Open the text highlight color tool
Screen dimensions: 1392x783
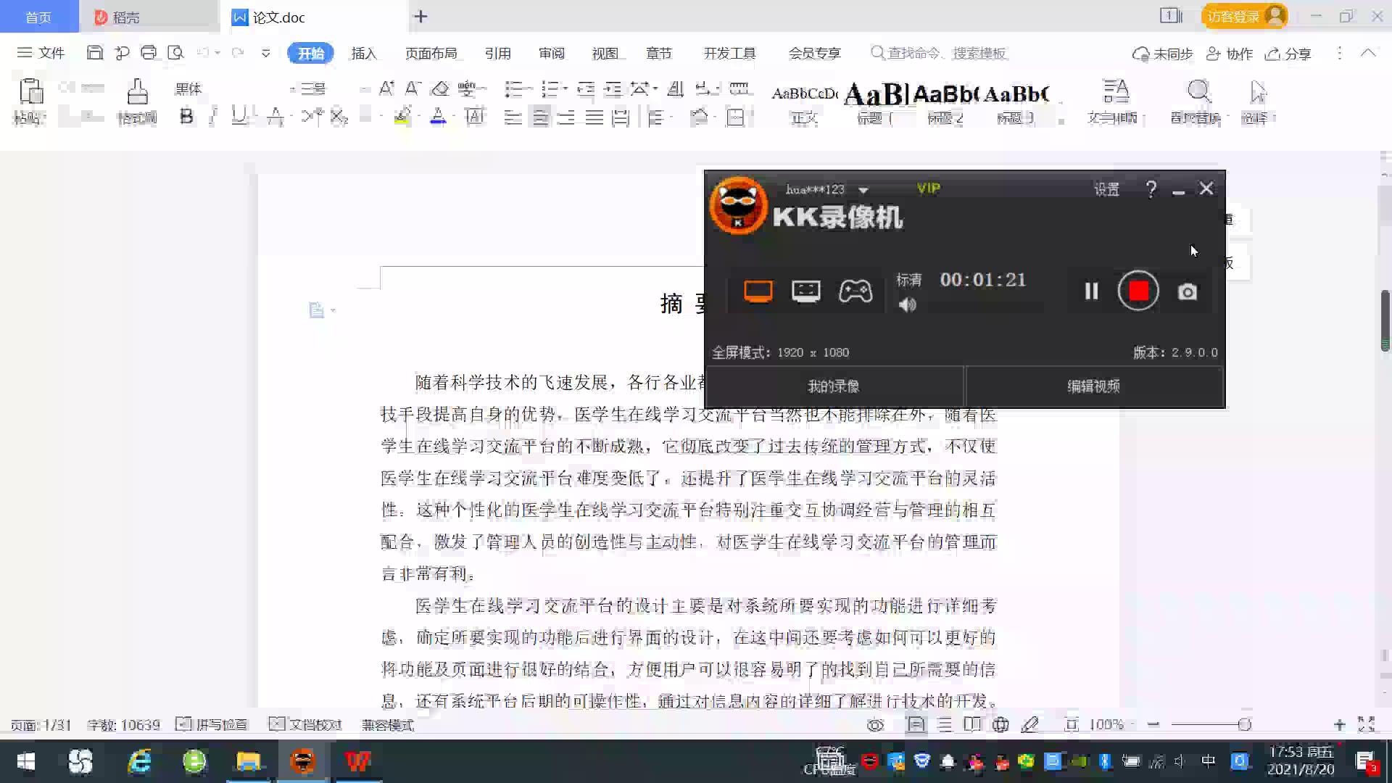click(401, 116)
